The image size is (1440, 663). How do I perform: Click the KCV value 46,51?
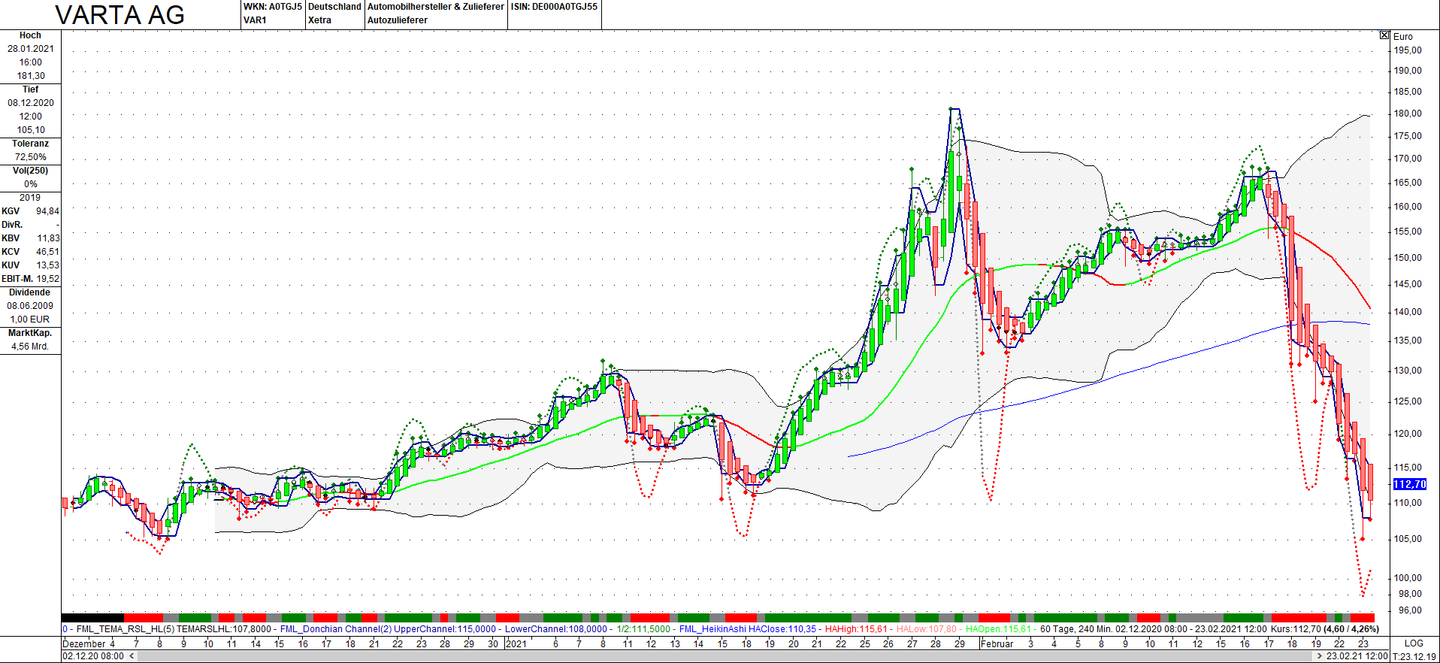coord(47,252)
